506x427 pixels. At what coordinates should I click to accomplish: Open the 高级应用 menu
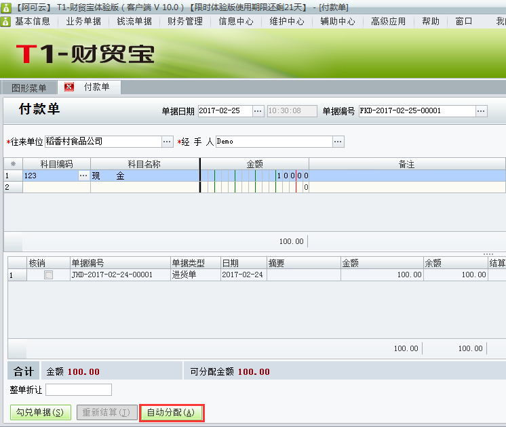click(x=388, y=22)
